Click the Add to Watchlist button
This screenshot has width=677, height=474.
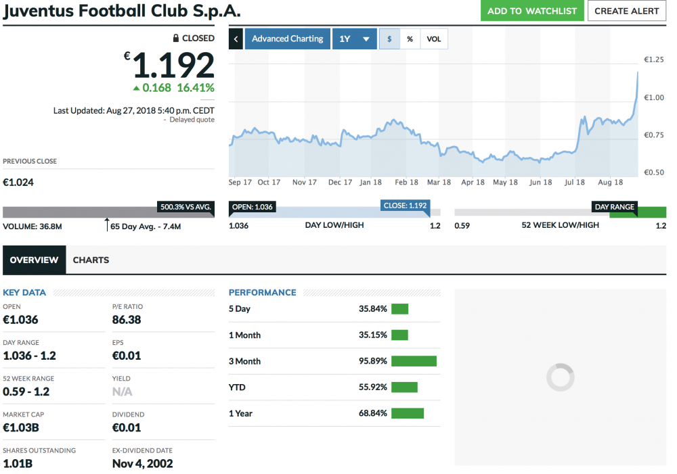coord(532,11)
